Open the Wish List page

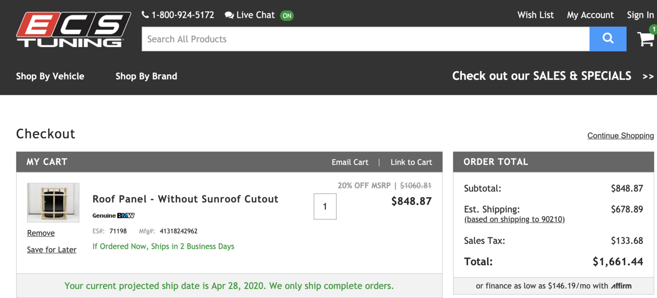[535, 15]
